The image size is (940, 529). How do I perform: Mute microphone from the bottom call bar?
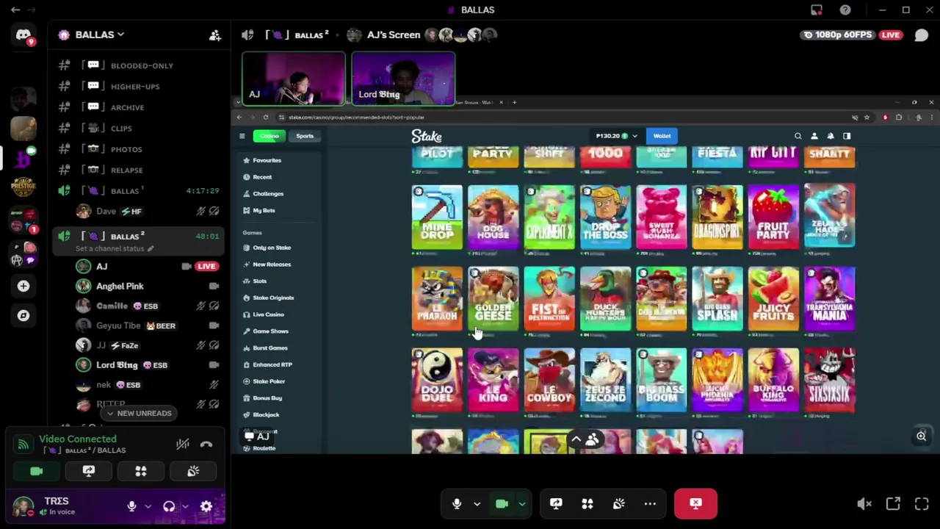[457, 503]
